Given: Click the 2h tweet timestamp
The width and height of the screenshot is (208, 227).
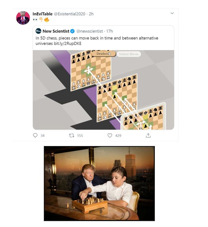Looking at the screenshot, I should (91, 14).
